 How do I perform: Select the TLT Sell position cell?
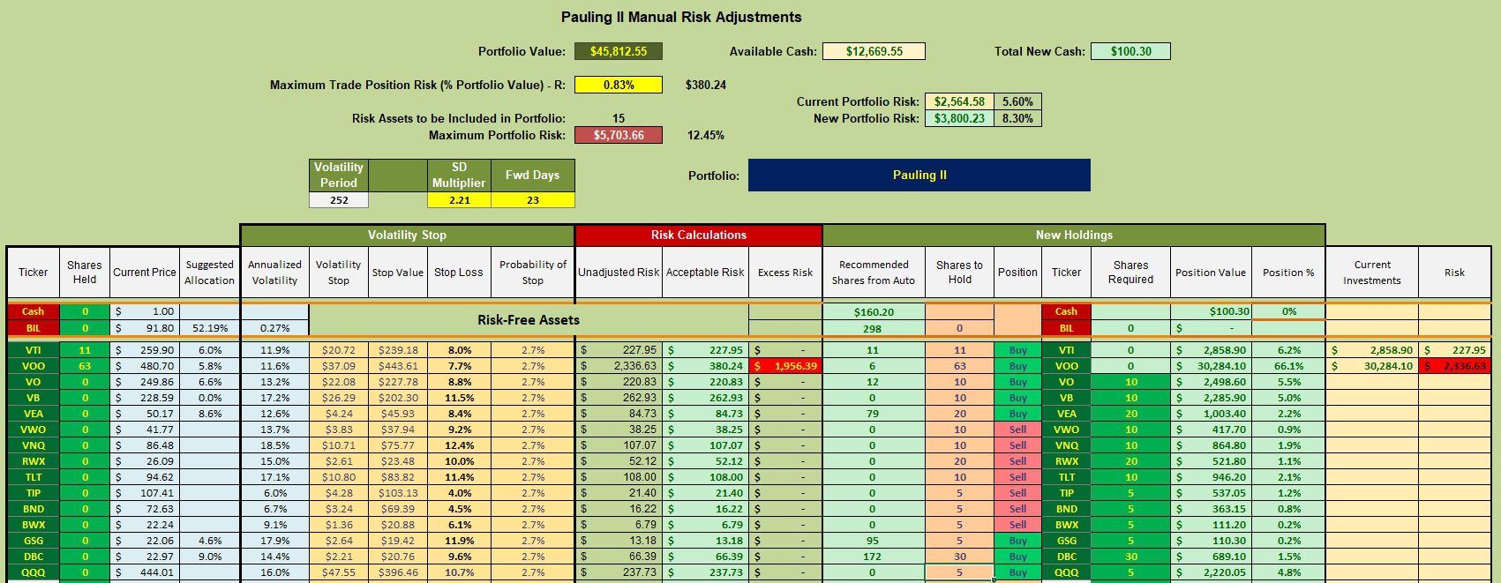(x=1017, y=477)
